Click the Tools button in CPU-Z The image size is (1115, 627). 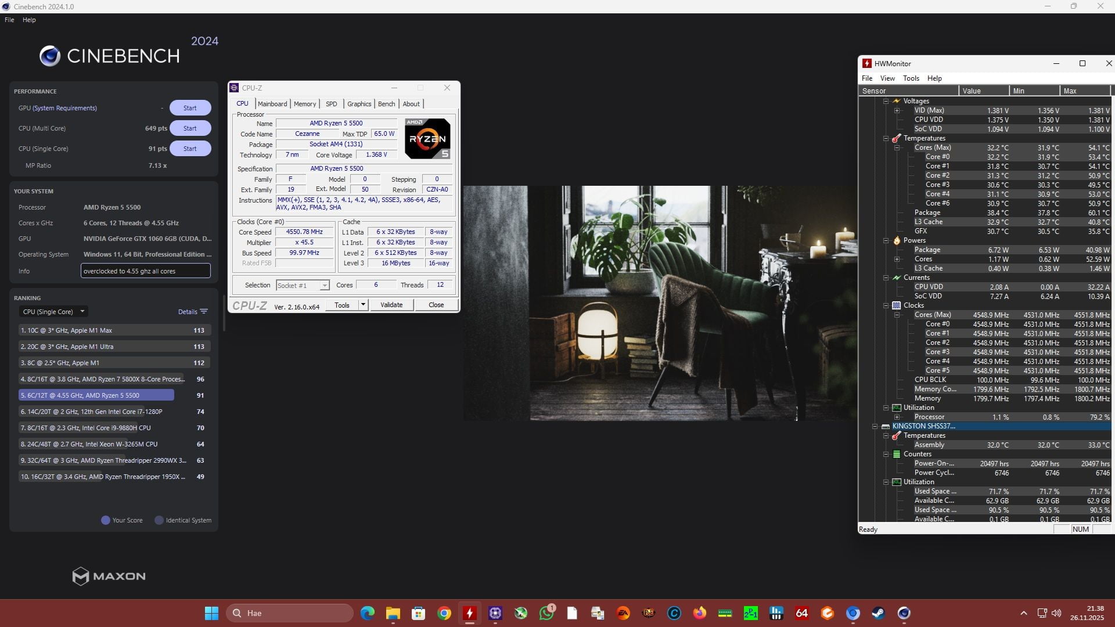[x=342, y=305]
